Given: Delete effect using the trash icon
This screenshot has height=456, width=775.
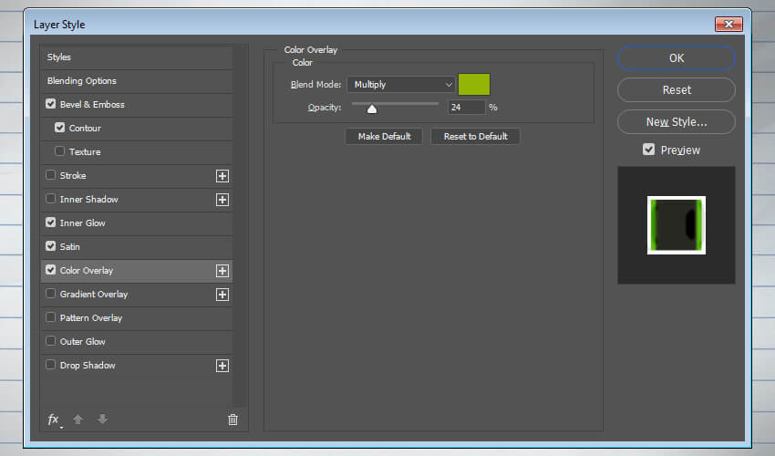Looking at the screenshot, I should click(x=232, y=420).
